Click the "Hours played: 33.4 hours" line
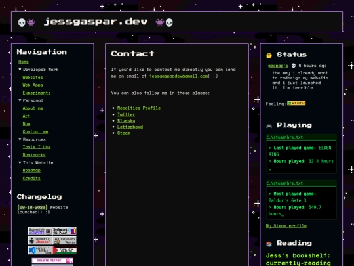 [301, 162]
